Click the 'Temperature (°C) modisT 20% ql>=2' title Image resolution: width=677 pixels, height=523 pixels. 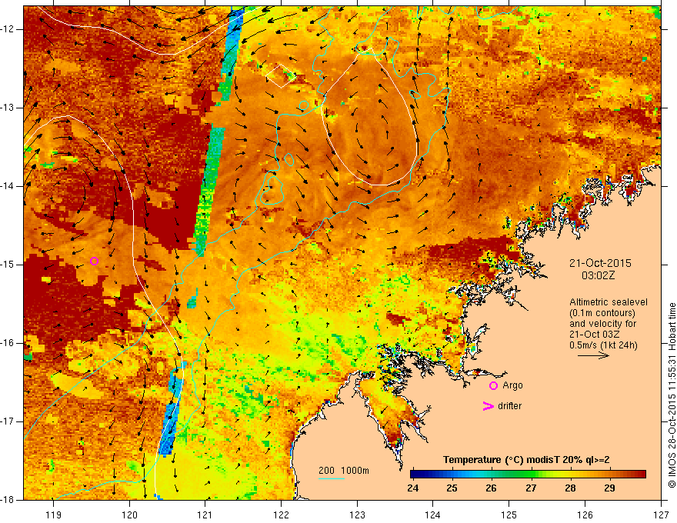(x=526, y=460)
